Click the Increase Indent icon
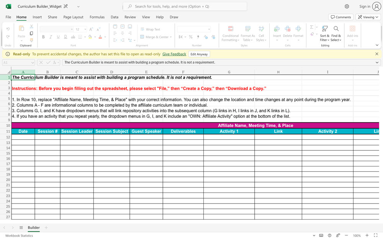Image resolution: width=383 pixels, height=238 pixels. click(x=123, y=40)
